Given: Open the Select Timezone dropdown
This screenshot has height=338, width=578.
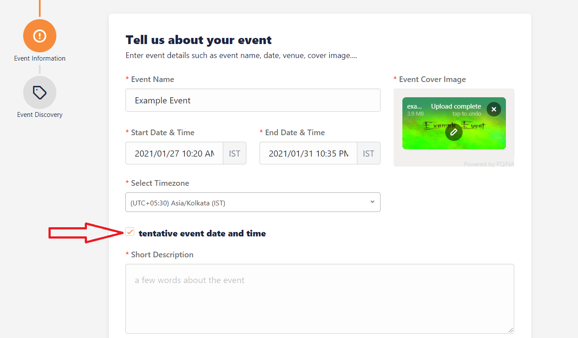Looking at the screenshot, I should tap(253, 202).
